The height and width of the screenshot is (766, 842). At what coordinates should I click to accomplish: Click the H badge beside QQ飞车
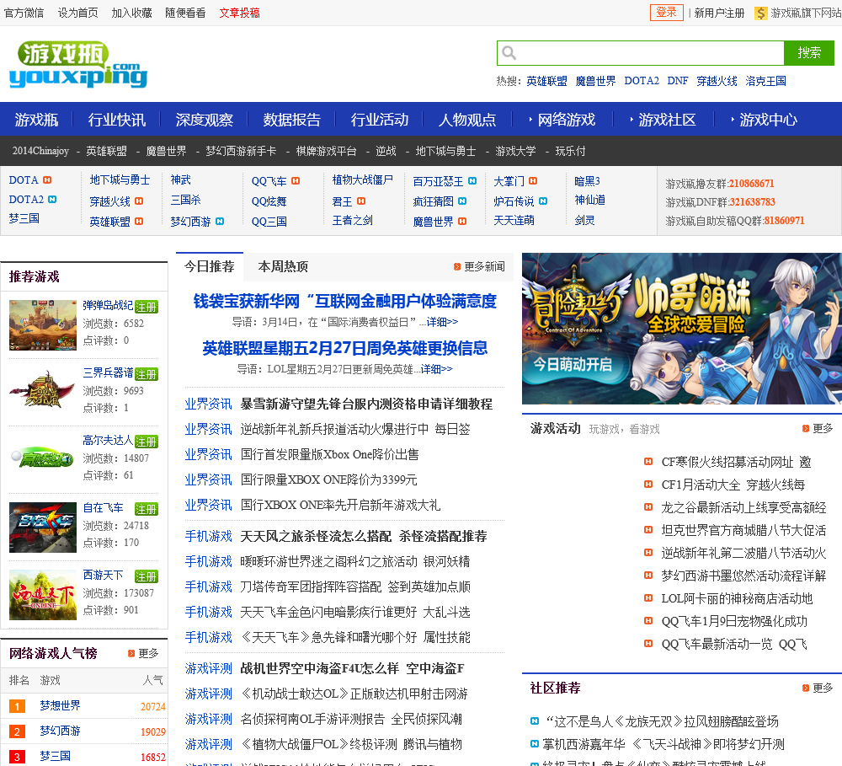tap(296, 181)
